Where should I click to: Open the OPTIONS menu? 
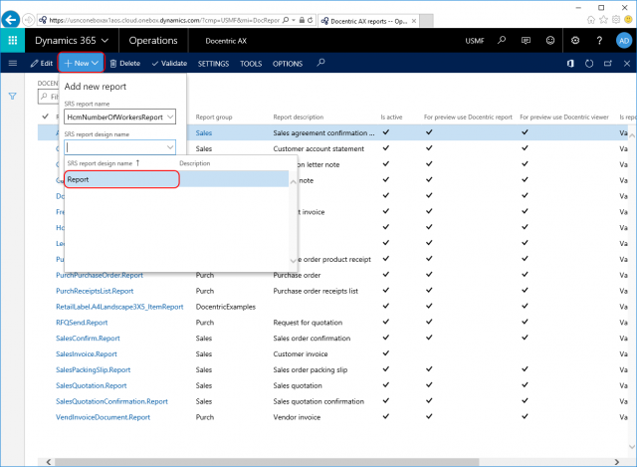[x=288, y=64]
